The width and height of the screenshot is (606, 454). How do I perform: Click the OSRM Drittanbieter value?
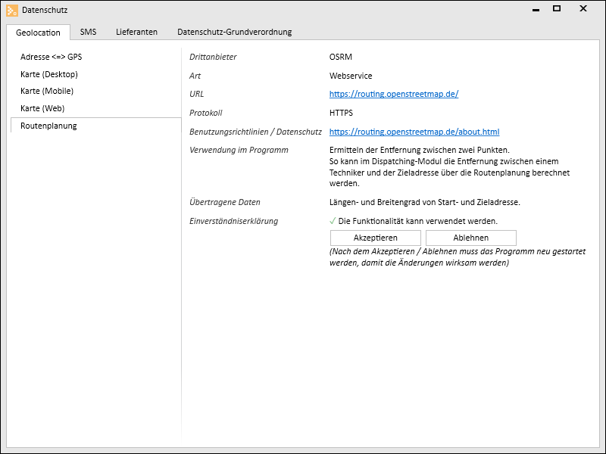click(340, 57)
